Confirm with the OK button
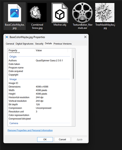 pos(45,139)
